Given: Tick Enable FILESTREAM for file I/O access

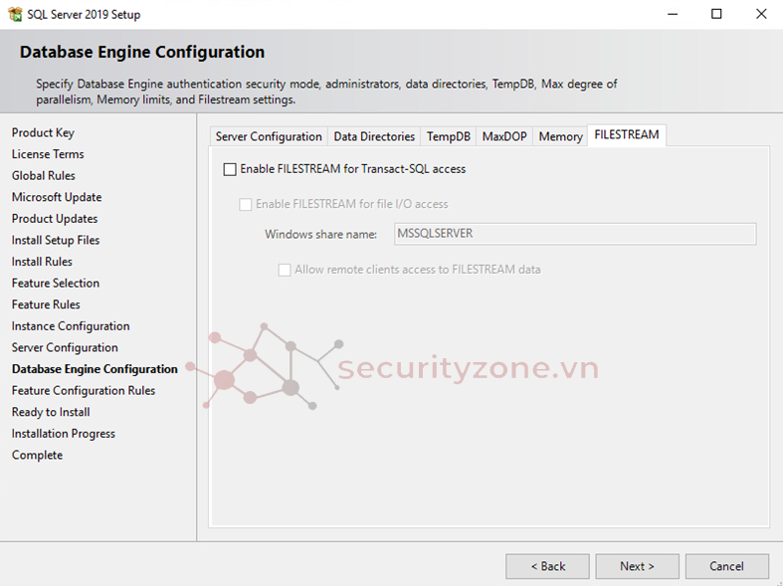Looking at the screenshot, I should tap(246, 204).
